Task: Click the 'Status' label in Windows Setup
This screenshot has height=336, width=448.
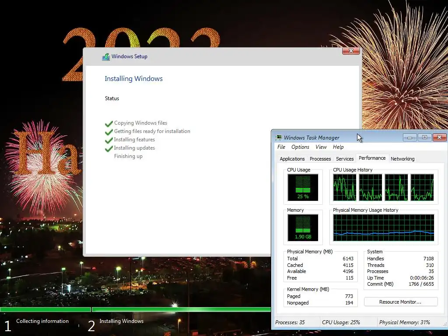Action: 112,98
